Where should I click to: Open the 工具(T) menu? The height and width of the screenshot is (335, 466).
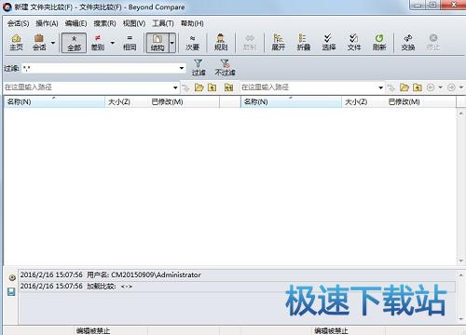point(163,23)
